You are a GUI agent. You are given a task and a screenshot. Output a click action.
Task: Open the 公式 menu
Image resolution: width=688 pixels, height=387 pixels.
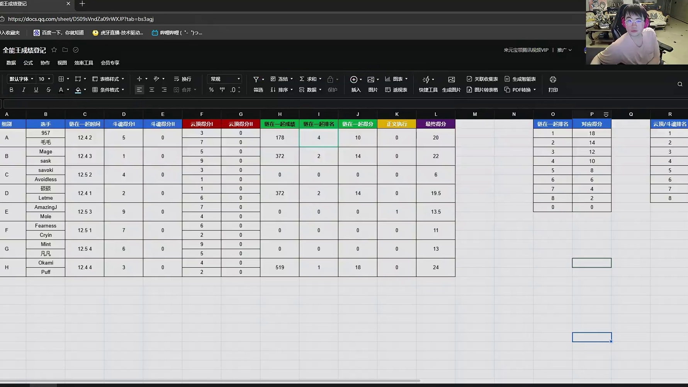point(28,63)
